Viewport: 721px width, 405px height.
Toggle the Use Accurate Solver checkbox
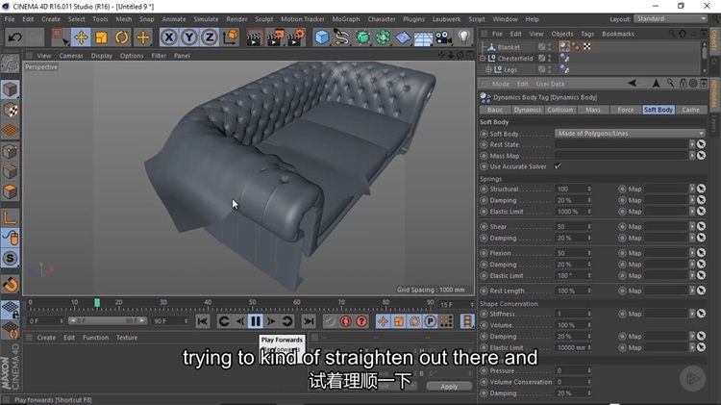[559, 166]
